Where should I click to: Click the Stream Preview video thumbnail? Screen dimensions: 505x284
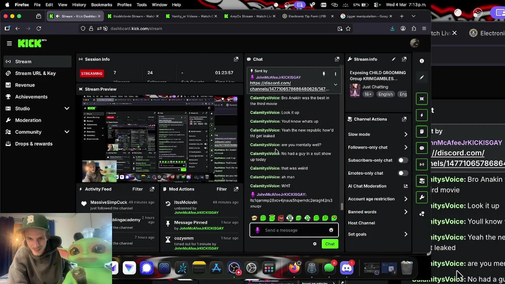click(160, 139)
